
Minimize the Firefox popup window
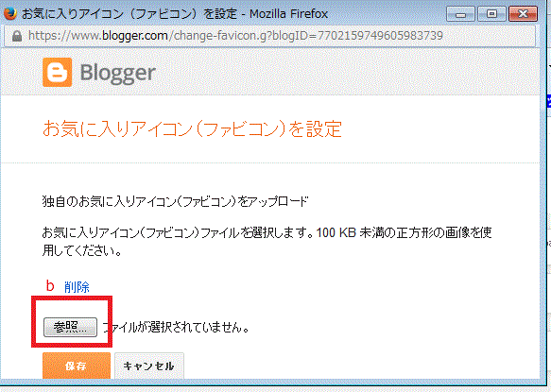click(x=460, y=14)
